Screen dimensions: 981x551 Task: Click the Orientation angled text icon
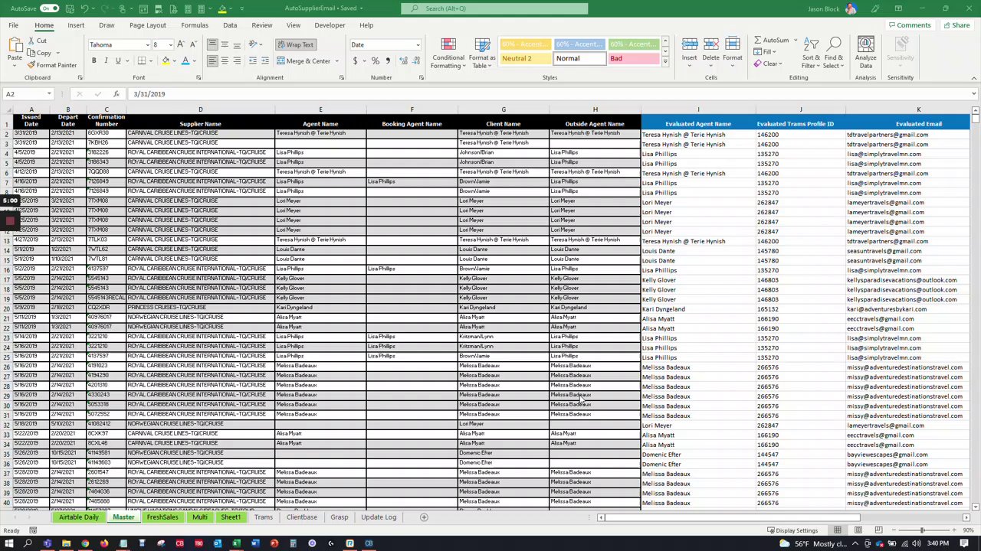pyautogui.click(x=254, y=44)
